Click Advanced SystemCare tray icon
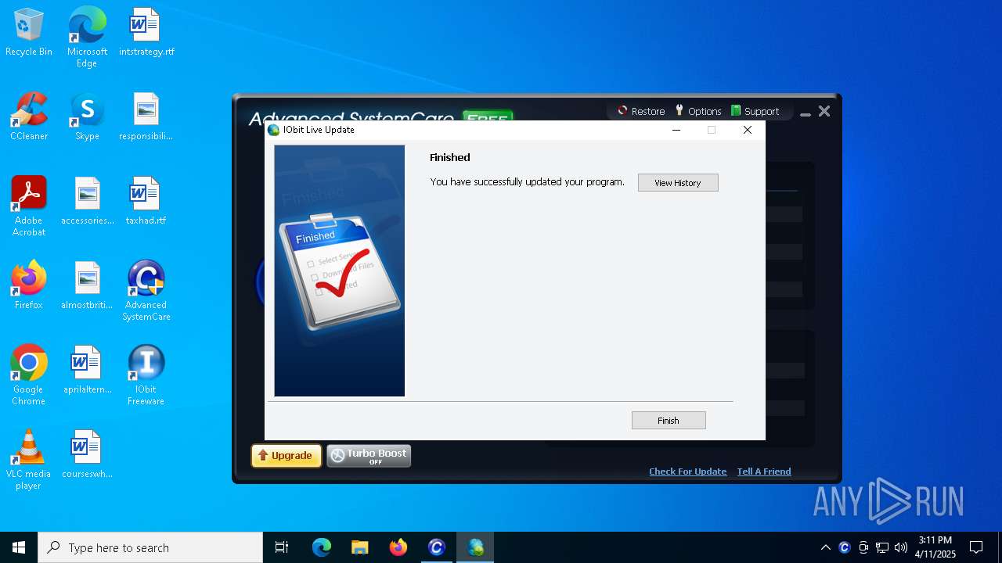The image size is (1002, 563). [844, 547]
